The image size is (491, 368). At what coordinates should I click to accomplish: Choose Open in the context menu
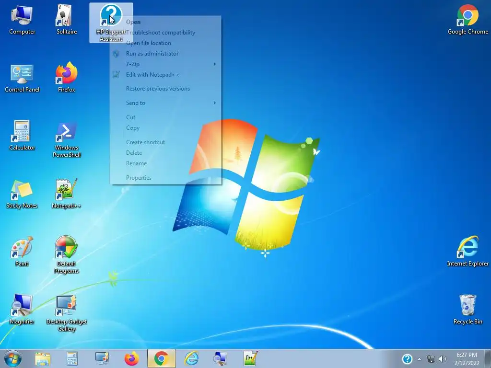pos(165,22)
